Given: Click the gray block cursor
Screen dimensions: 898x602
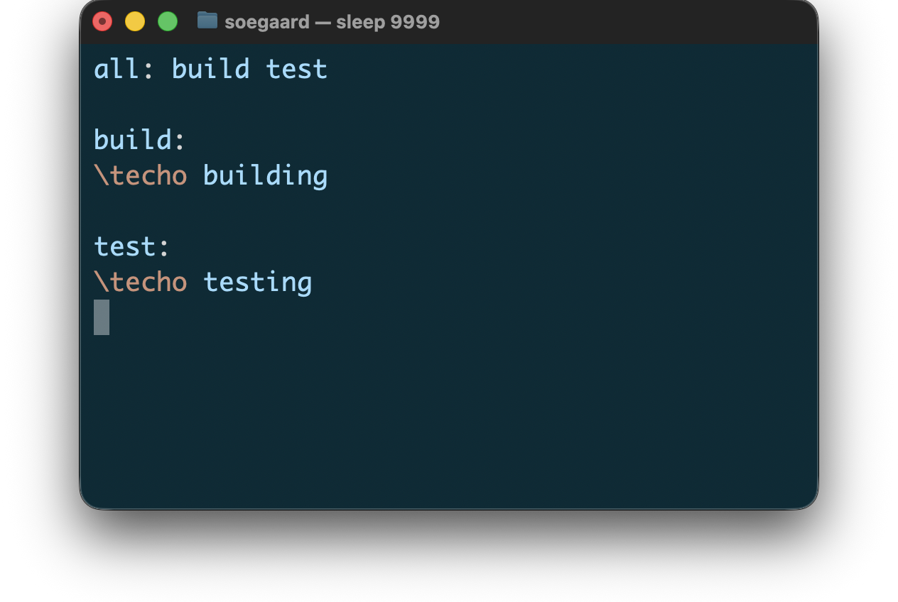Looking at the screenshot, I should coord(102,317).
